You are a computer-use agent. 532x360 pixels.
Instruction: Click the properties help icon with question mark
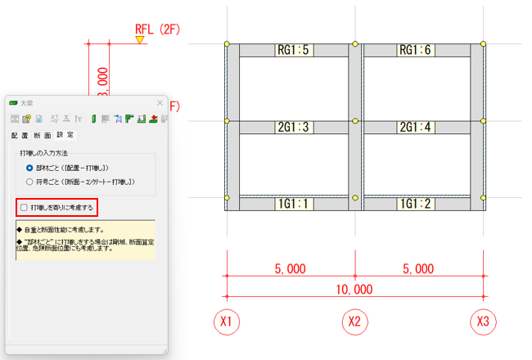coord(26,119)
